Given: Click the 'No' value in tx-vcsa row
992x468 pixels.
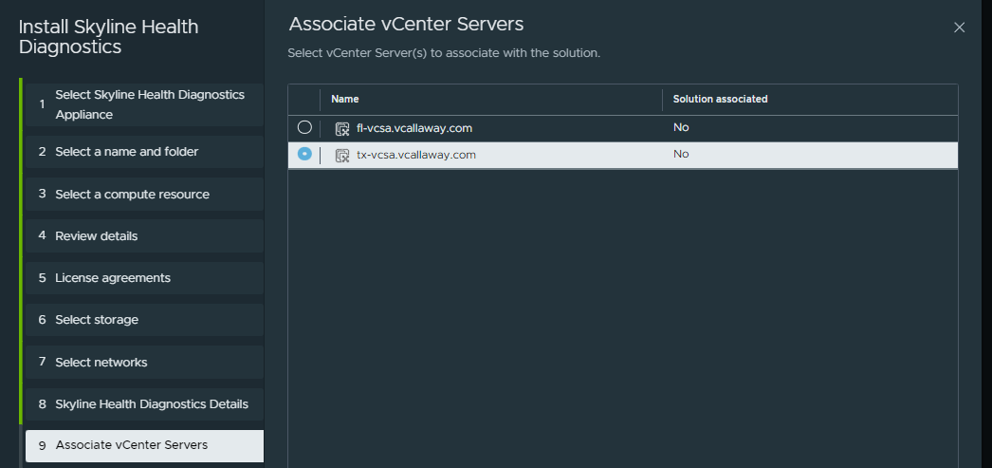Looking at the screenshot, I should click(x=681, y=154).
